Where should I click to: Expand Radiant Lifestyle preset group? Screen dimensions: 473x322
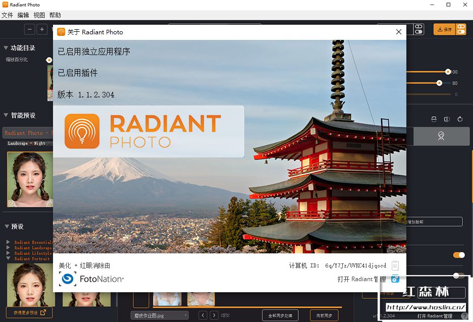[8, 253]
